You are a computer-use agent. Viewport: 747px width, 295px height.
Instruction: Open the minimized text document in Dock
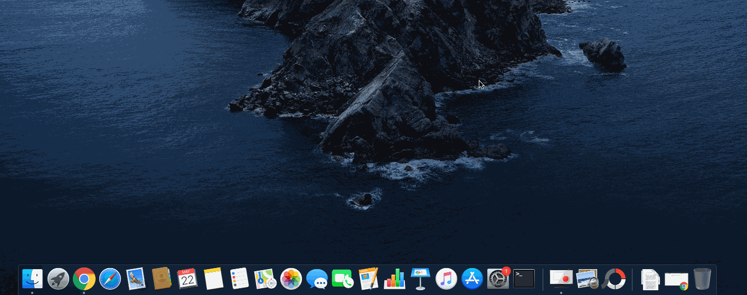click(x=650, y=279)
